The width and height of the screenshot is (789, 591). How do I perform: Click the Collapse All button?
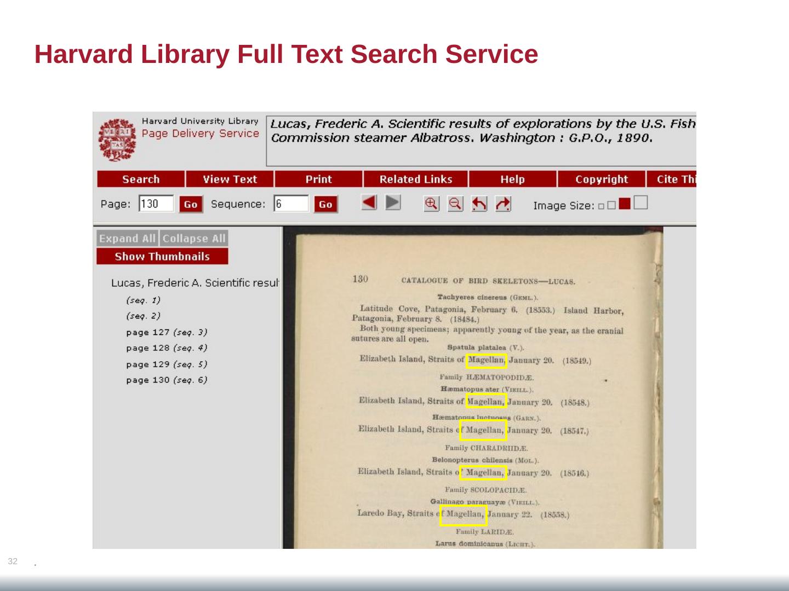click(194, 238)
